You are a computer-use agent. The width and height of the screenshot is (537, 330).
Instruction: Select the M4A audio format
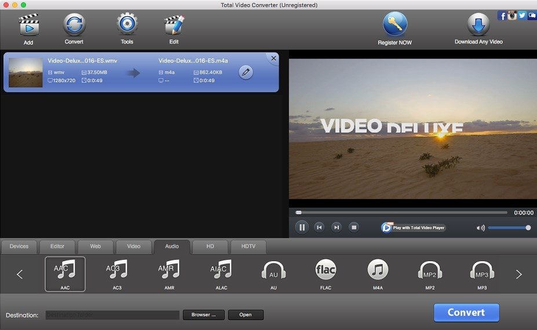tap(378, 274)
